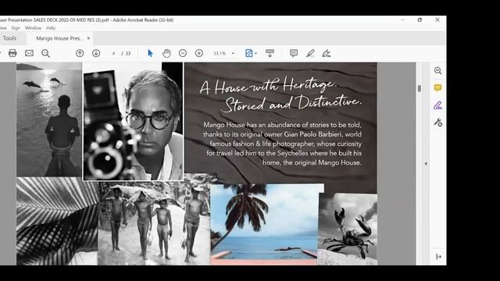Activate the selection arrow tool
The width and height of the screenshot is (500, 281).
click(x=150, y=53)
